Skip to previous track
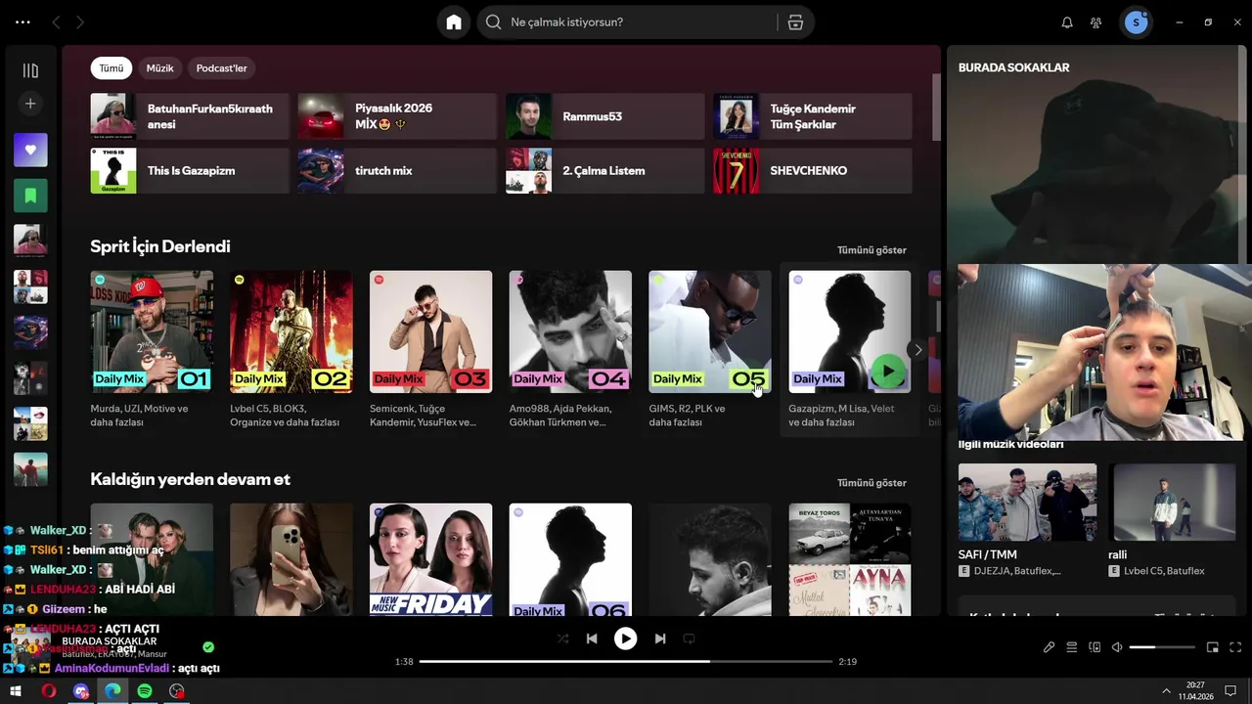The image size is (1252, 704). 592,638
